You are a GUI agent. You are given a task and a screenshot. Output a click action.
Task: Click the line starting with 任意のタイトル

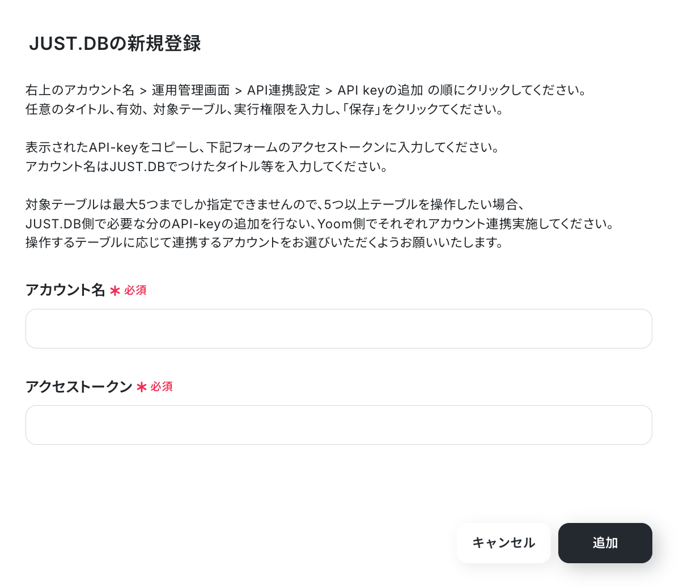265,109
